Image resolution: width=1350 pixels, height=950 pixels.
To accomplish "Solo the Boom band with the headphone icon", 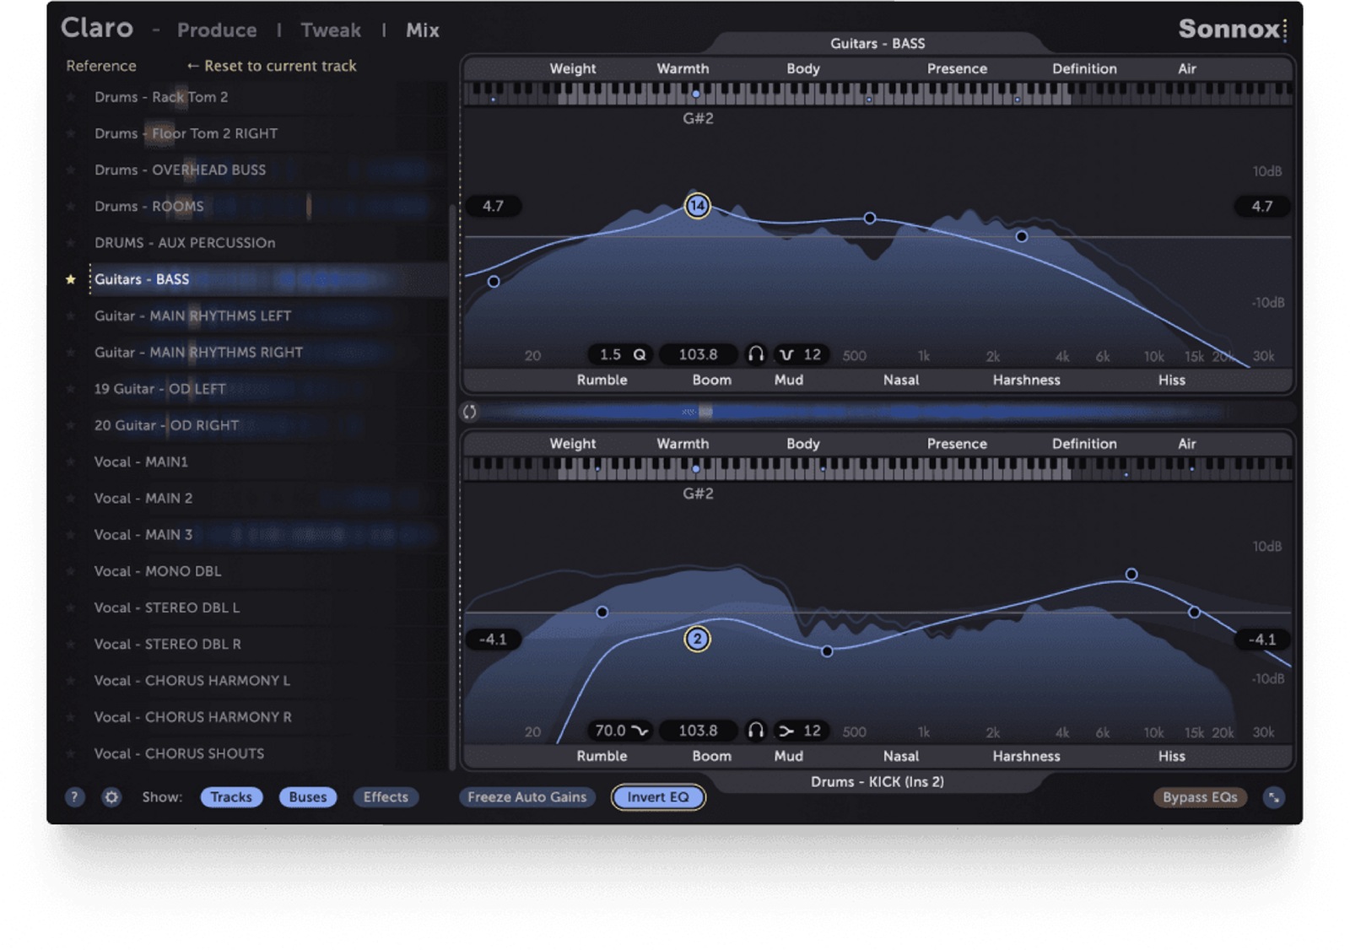I will (755, 354).
